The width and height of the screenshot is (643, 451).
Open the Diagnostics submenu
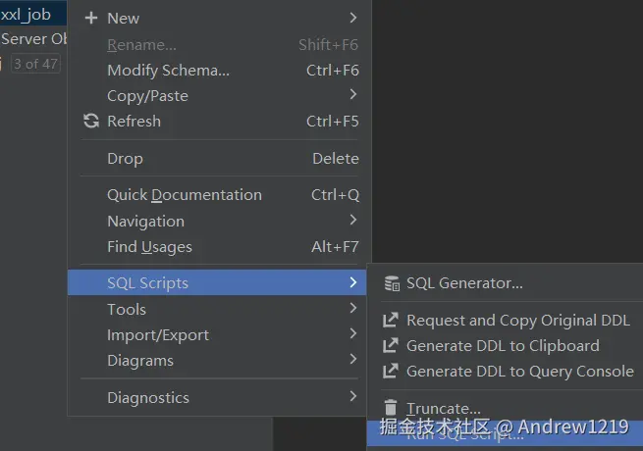pyautogui.click(x=148, y=397)
